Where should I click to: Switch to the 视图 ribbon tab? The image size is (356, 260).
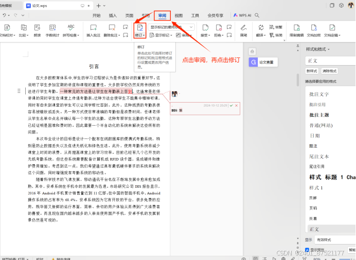(x=179, y=15)
